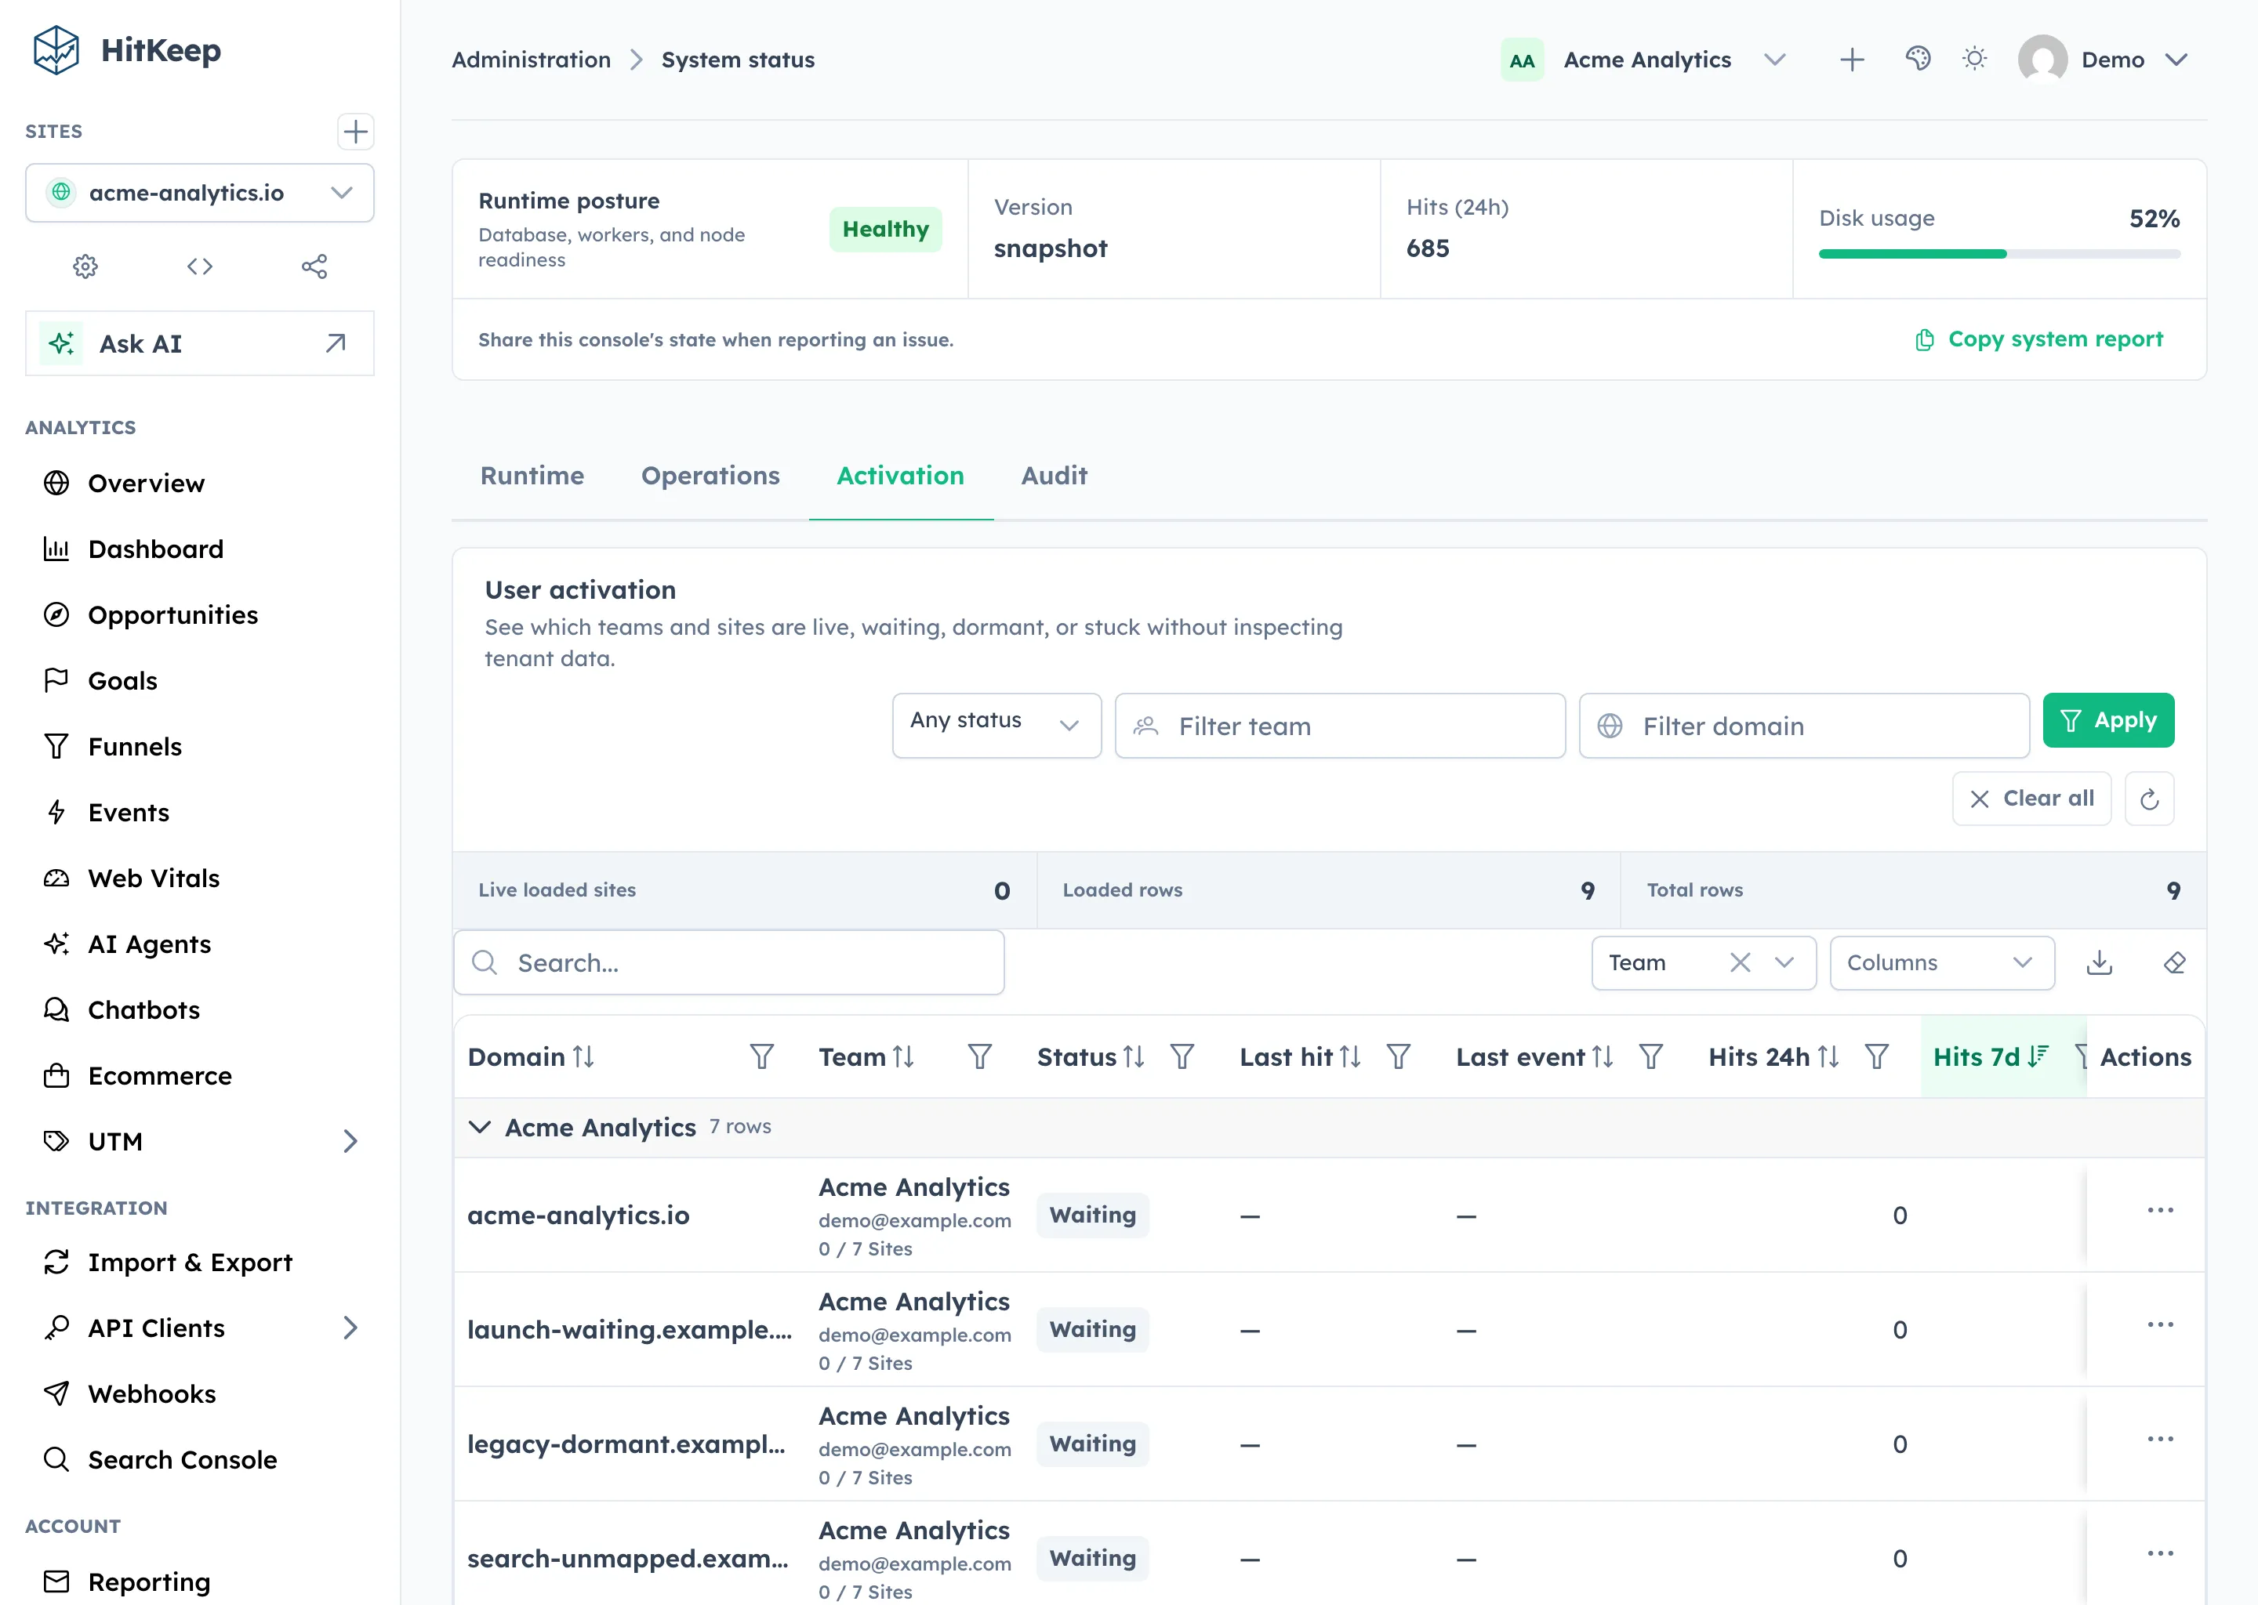Click the Filter team input field
This screenshot has width=2258, height=1605.
1340,726
